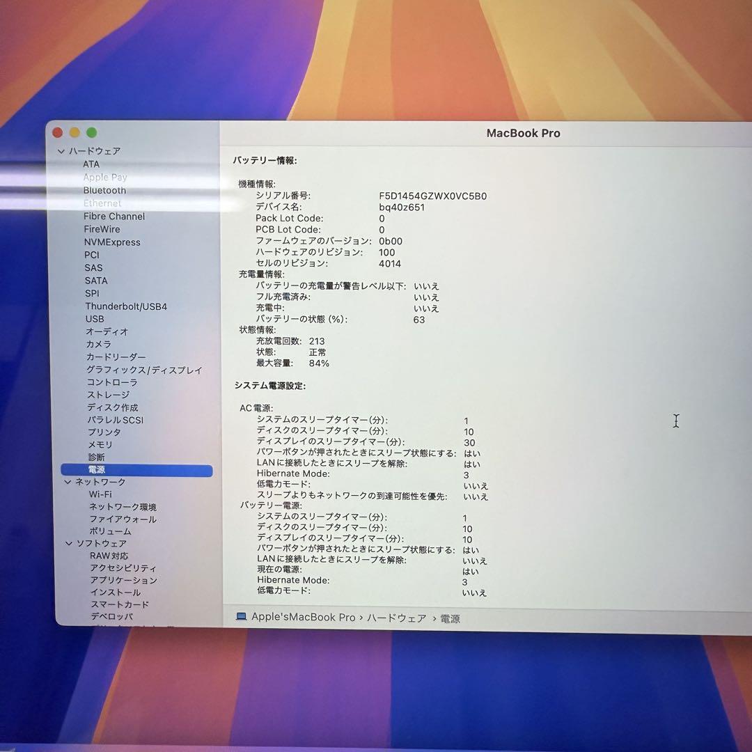The height and width of the screenshot is (752, 752).
Task: Select アクセシビリティ in the sidebar
Action: 123,568
